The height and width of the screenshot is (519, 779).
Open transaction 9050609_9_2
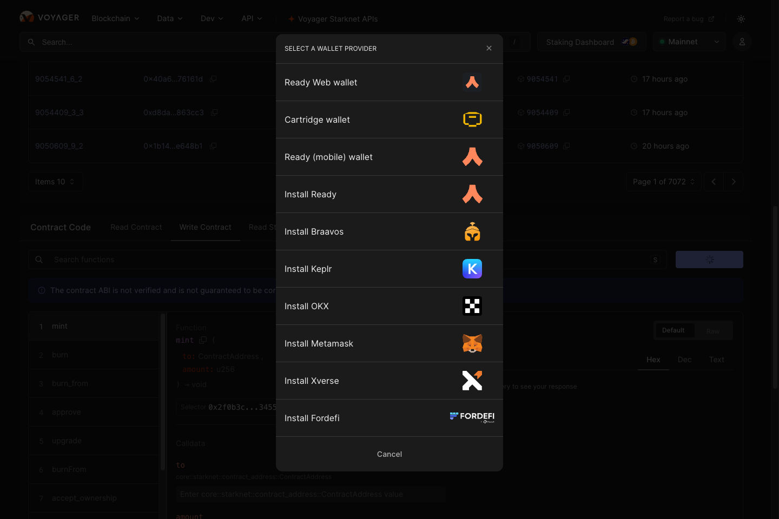59,146
